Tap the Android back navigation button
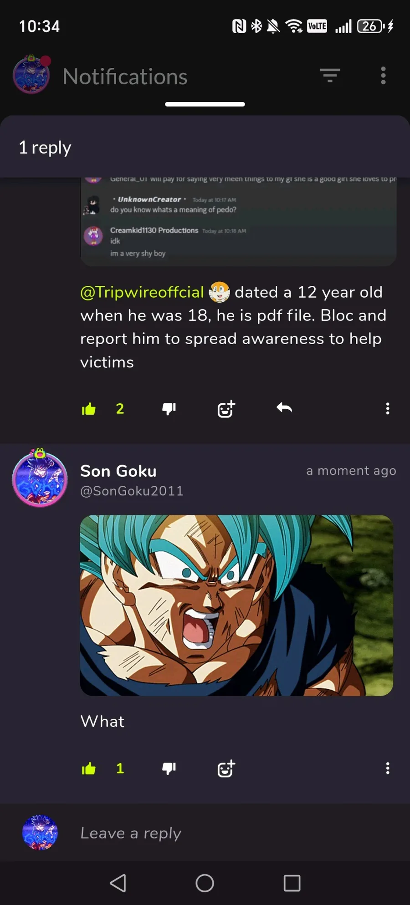Screen dimensions: 410x905 click(x=118, y=883)
